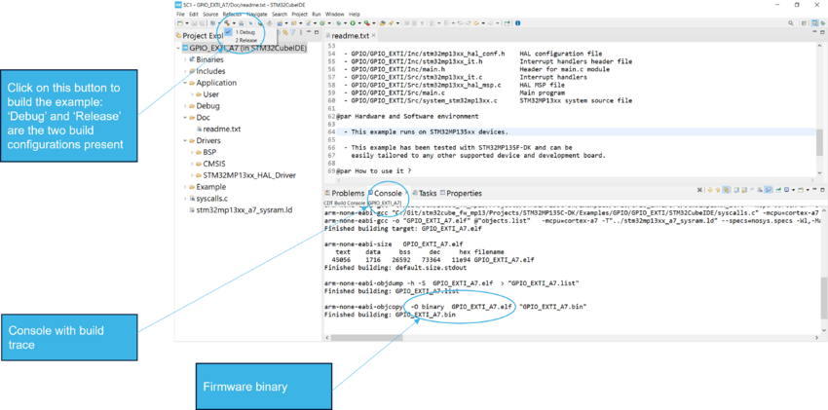Minimize the Console panel

(814, 189)
